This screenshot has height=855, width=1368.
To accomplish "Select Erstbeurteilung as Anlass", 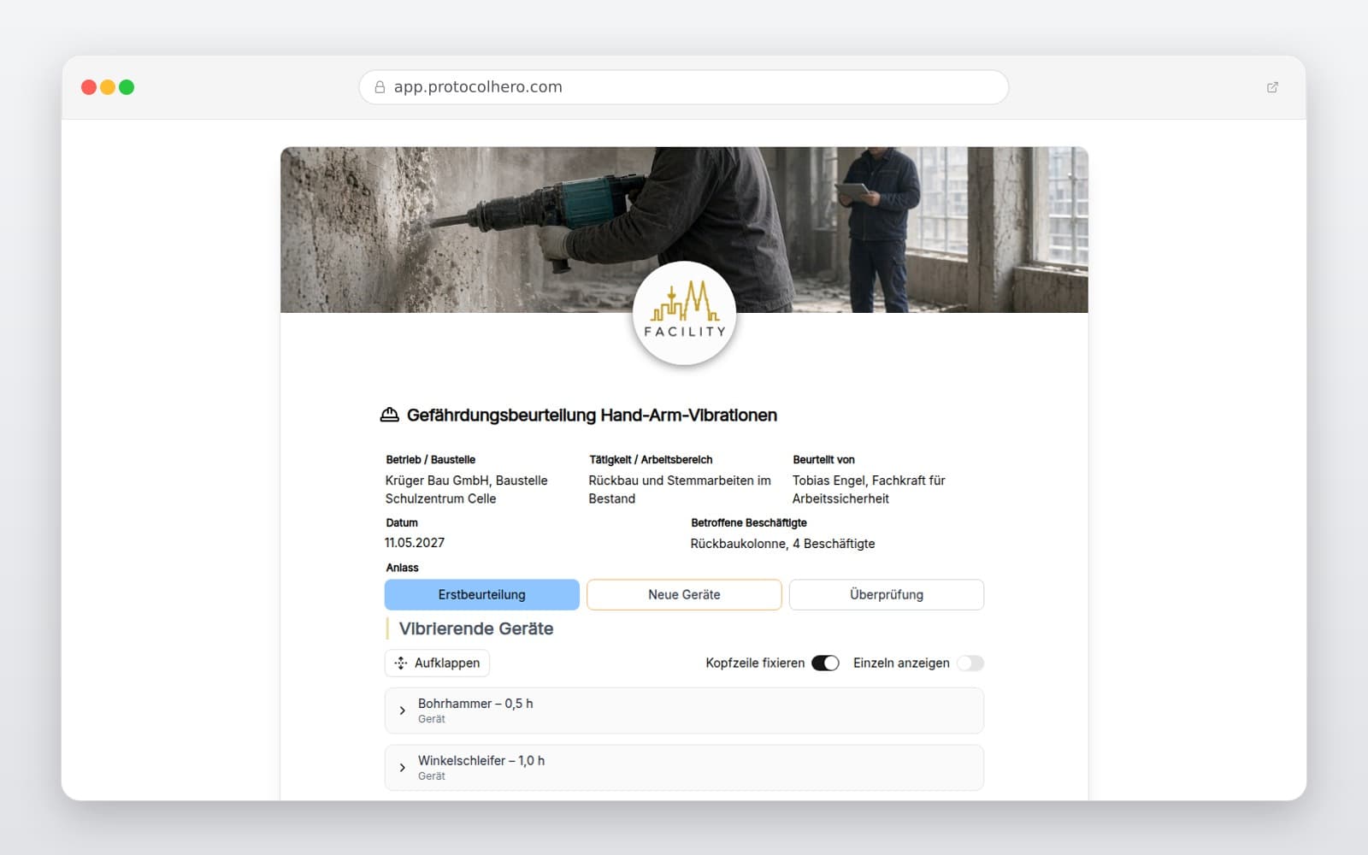I will [x=482, y=594].
